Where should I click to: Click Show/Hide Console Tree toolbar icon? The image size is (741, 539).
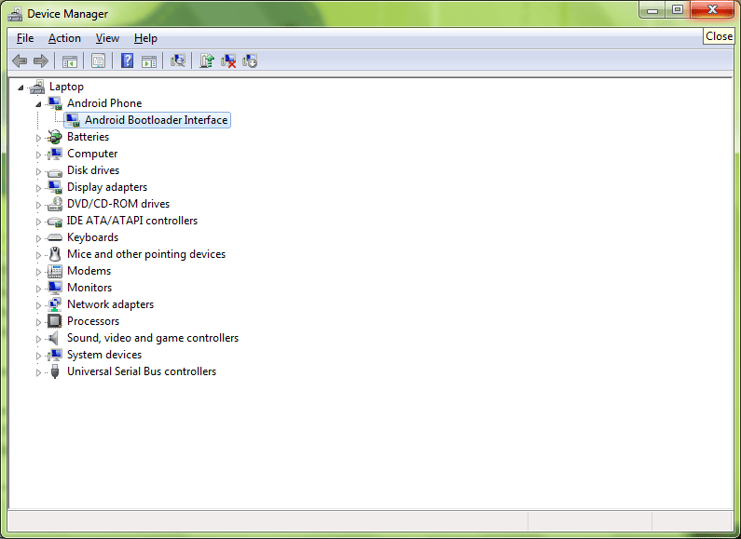click(x=70, y=61)
